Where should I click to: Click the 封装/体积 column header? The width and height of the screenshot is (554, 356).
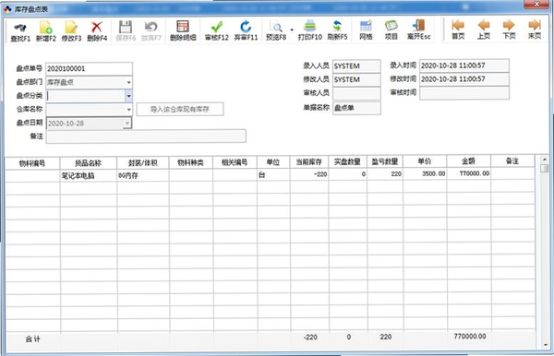coord(143,162)
